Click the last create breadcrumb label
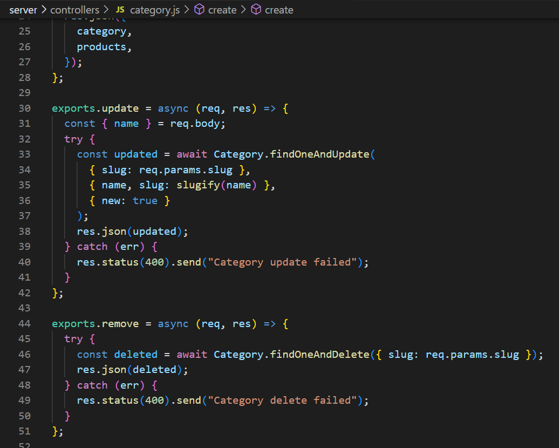 coord(278,9)
